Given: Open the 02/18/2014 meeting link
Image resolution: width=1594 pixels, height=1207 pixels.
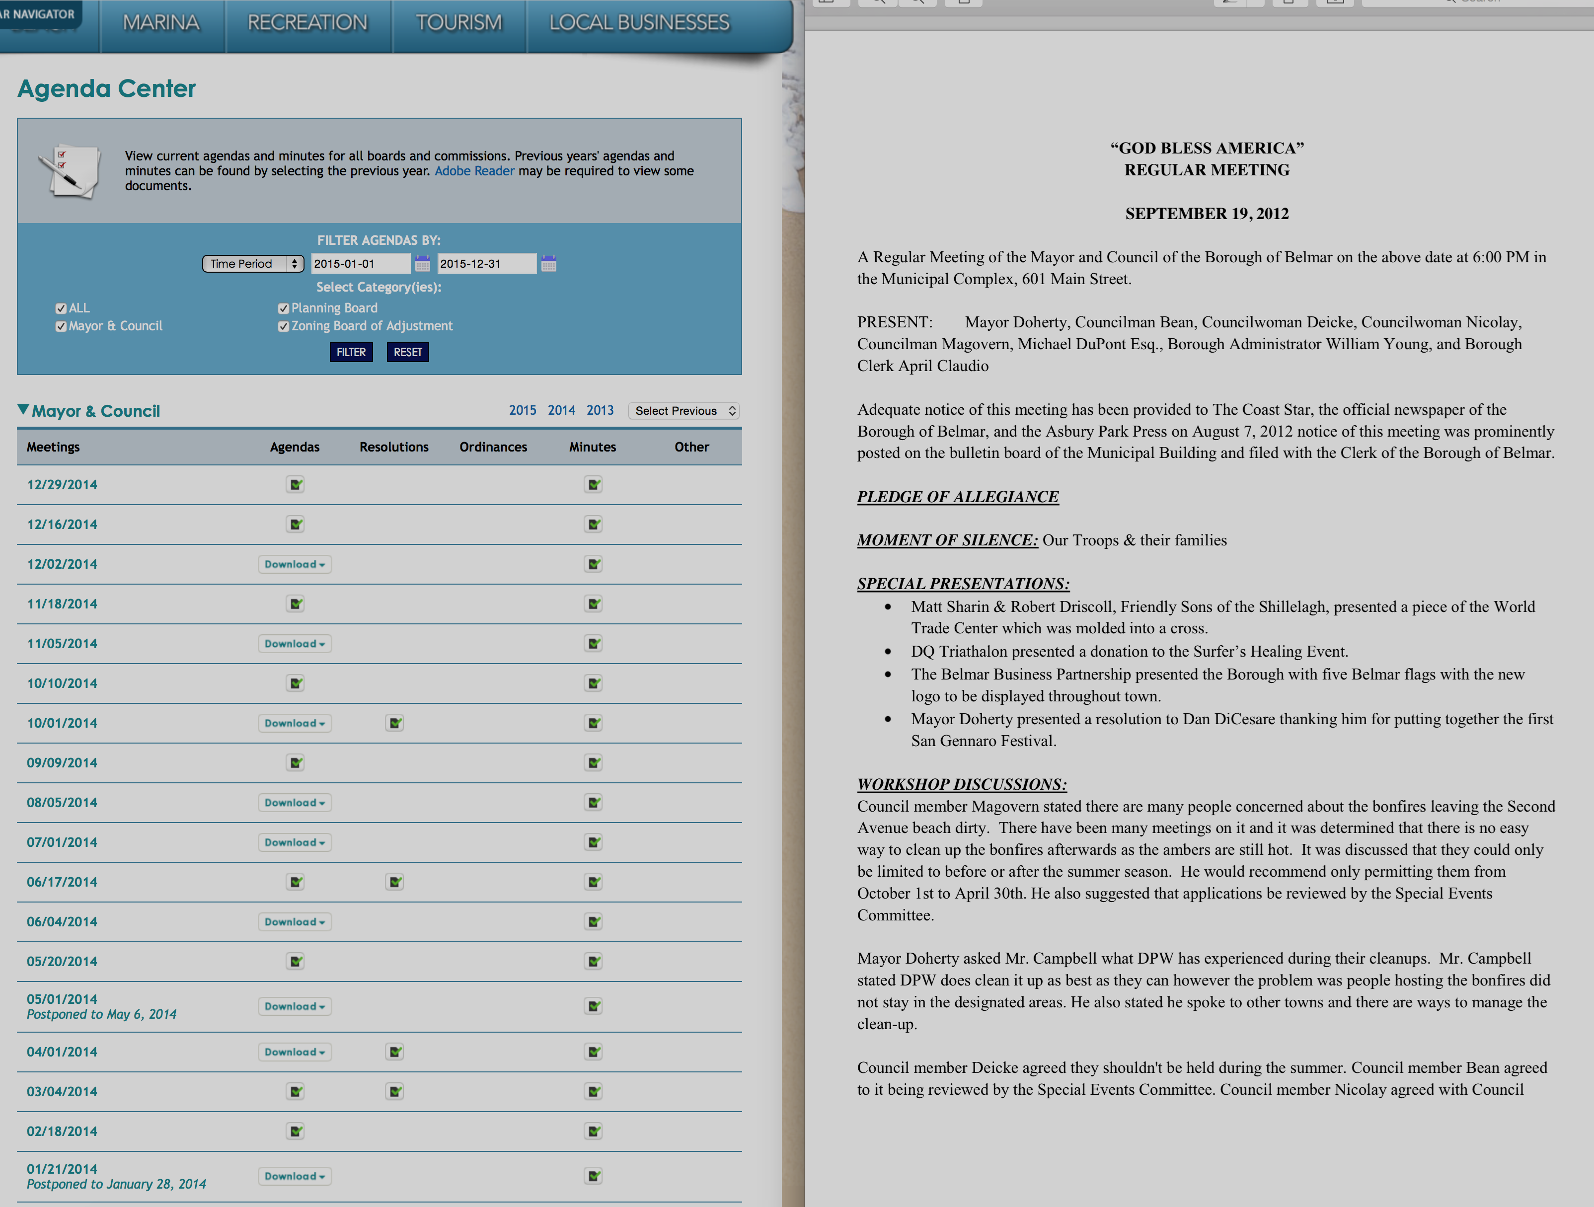Looking at the screenshot, I should 62,1132.
